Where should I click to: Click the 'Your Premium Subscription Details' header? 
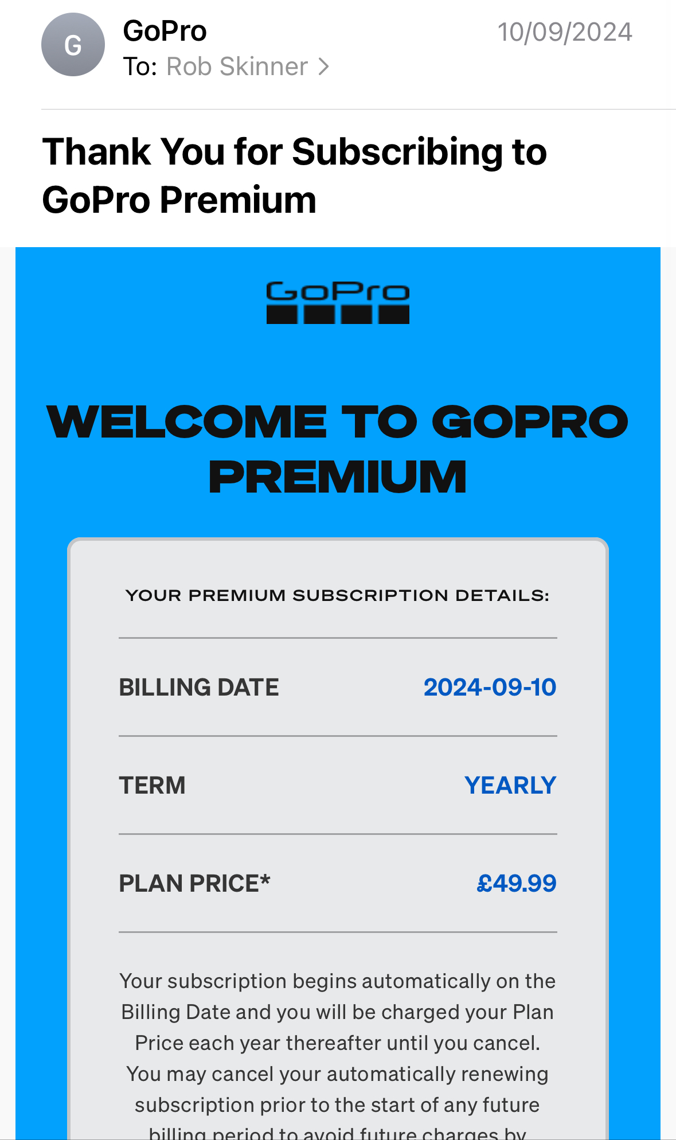coord(338,595)
